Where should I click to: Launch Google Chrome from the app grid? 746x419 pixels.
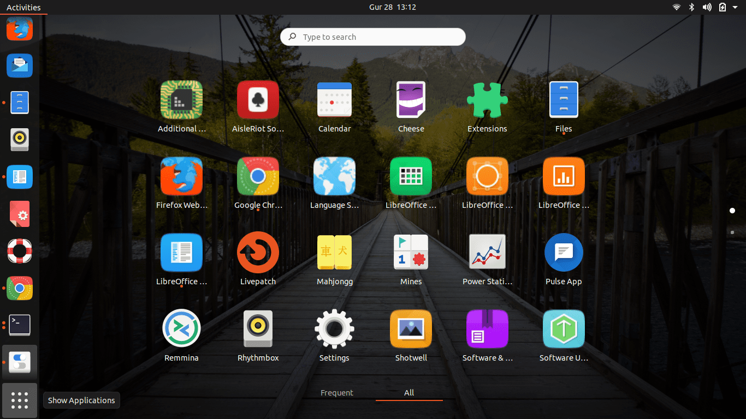coord(258,176)
